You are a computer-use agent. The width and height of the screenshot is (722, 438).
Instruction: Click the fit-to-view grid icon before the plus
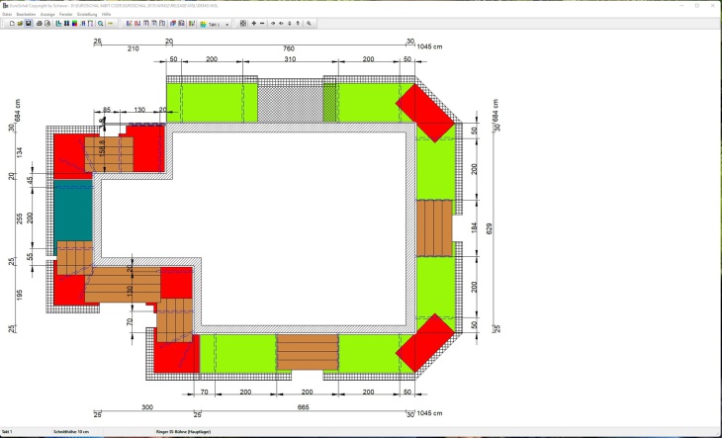[243, 23]
